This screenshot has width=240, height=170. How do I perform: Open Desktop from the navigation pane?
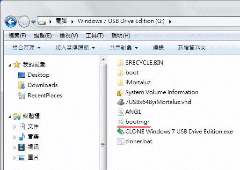pyautogui.click(x=38, y=75)
